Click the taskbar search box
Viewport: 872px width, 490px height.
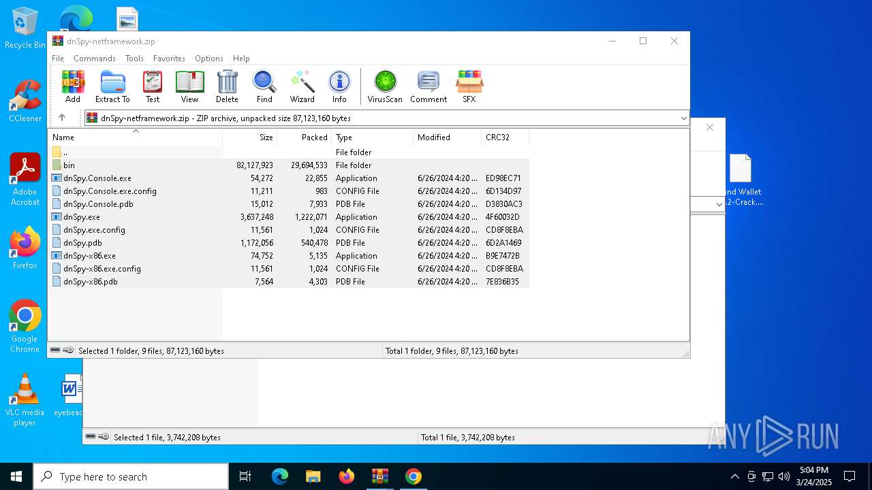(131, 476)
